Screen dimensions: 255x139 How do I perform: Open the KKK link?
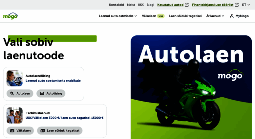tap(141, 5)
